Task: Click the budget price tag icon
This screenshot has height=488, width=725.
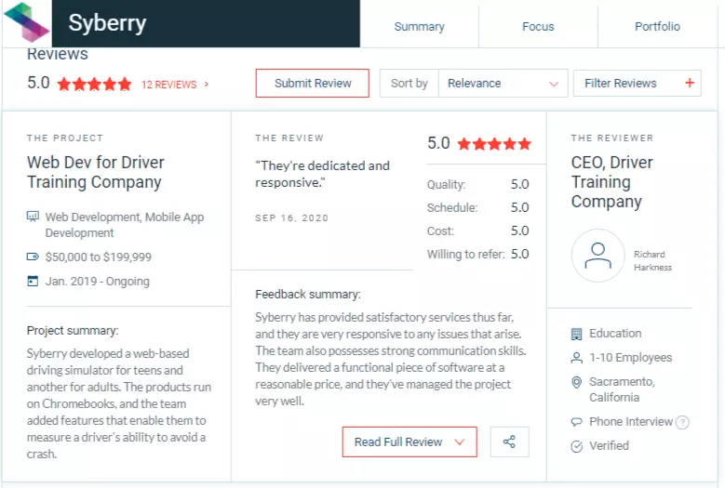Action: pos(33,257)
